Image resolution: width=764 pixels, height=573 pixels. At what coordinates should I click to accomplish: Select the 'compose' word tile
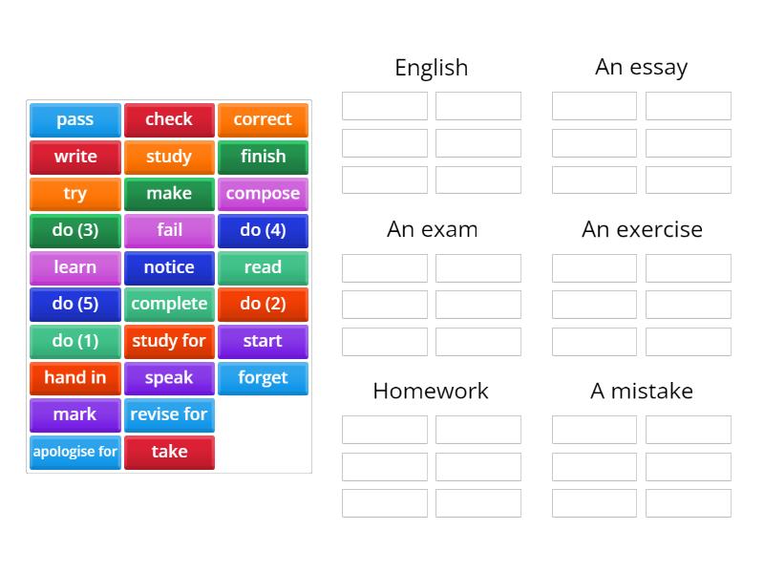pyautogui.click(x=264, y=194)
